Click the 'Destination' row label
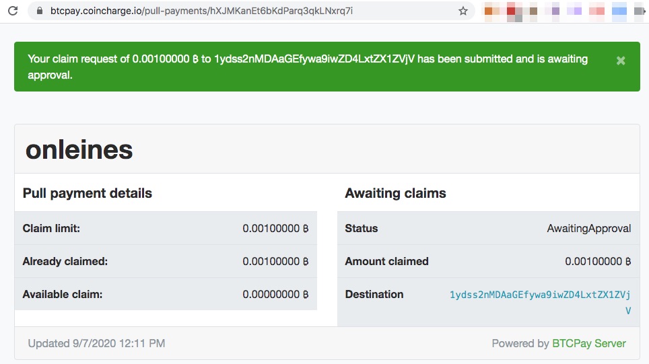This screenshot has width=649, height=364. 374,295
